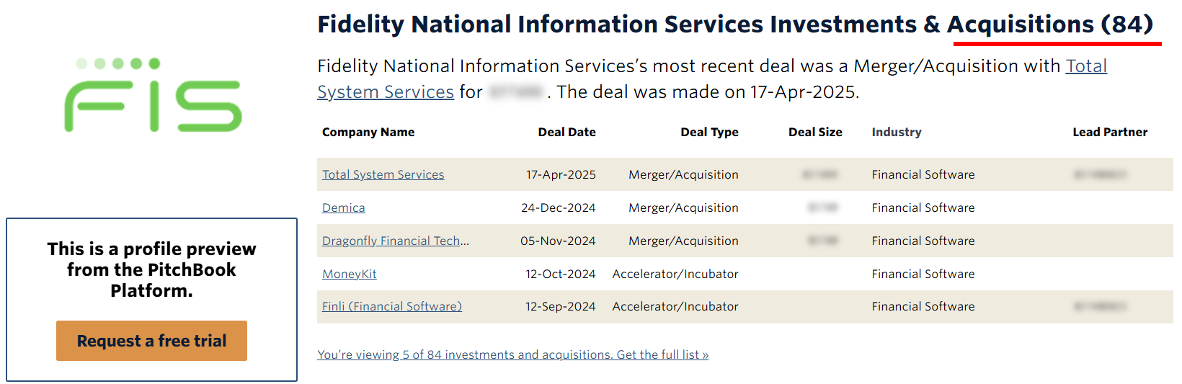This screenshot has width=1182, height=384.
Task: Click the Lead Partner column header
Action: tap(1109, 132)
